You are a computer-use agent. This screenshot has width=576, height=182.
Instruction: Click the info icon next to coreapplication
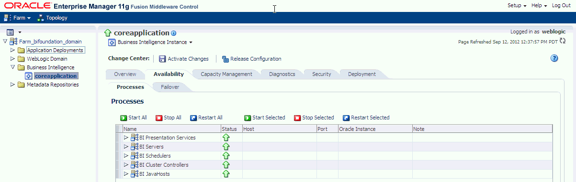[174, 33]
